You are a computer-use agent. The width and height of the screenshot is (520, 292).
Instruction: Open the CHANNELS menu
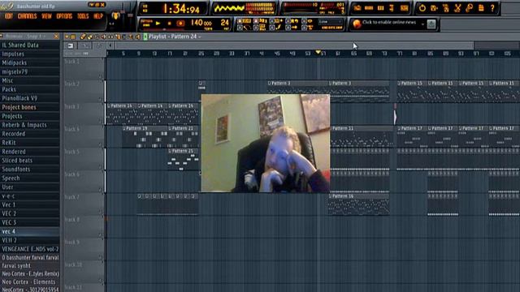27,16
